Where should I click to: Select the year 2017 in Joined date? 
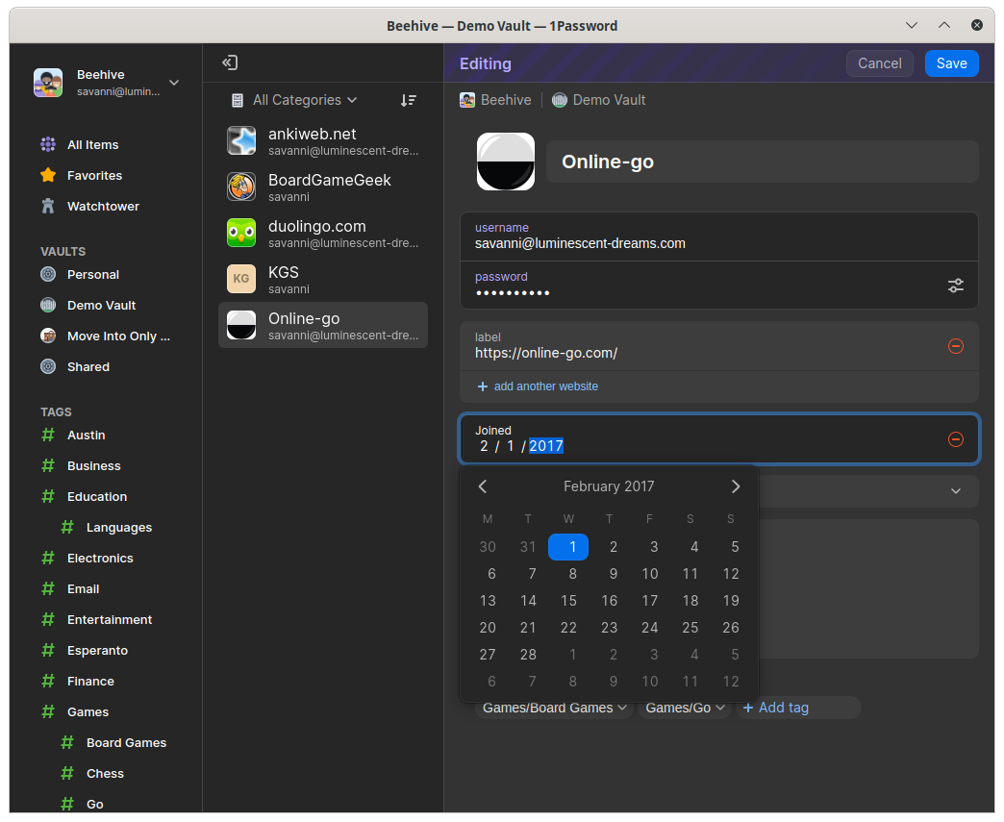(x=545, y=446)
